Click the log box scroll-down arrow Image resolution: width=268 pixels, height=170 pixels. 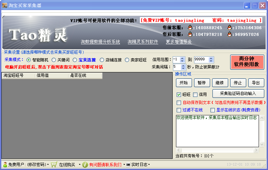262,144
